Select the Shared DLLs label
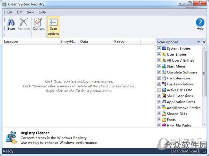The height and width of the screenshot is (156, 209). pos(177,114)
